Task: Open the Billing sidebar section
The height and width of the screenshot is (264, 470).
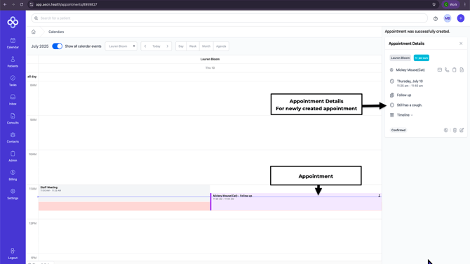Action: [13, 176]
